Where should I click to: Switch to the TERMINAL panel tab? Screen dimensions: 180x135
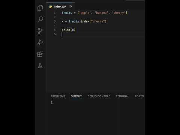tap(122, 96)
